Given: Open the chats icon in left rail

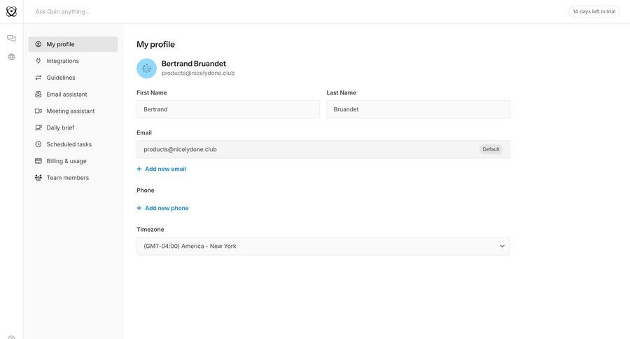Looking at the screenshot, I should click(11, 39).
